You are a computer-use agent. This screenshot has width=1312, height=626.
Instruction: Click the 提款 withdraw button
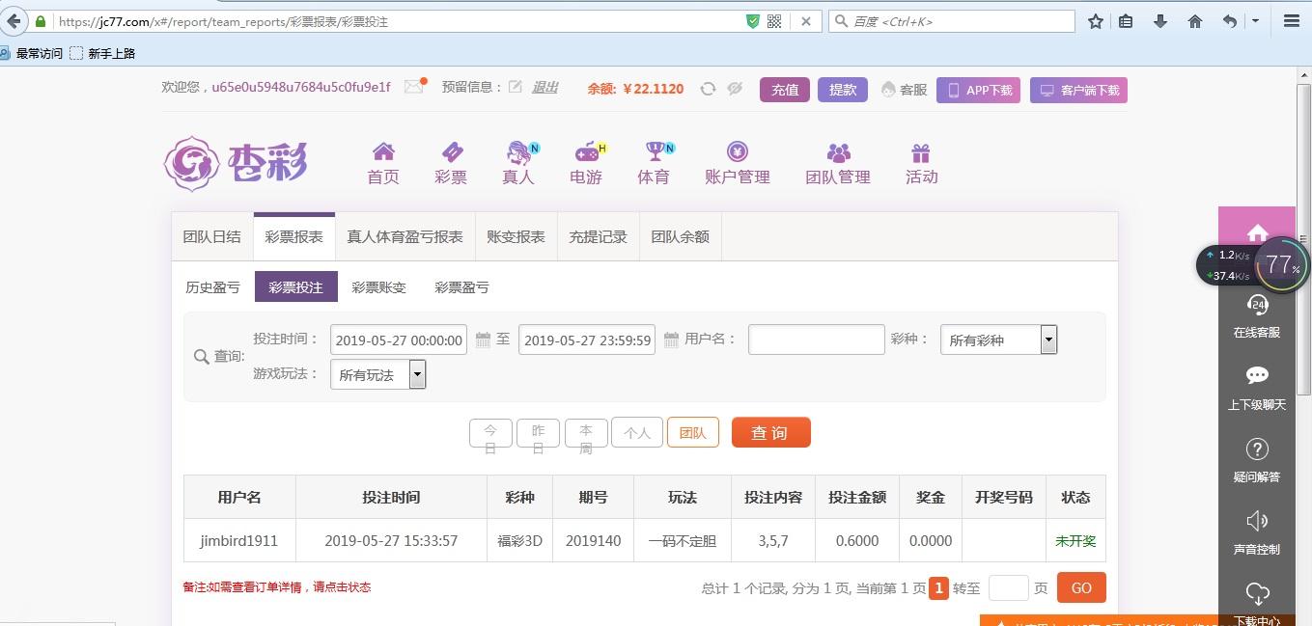coord(843,90)
